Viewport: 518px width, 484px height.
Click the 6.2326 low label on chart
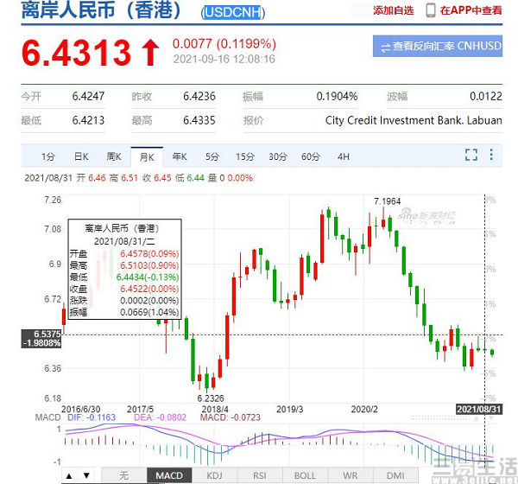click(x=211, y=398)
